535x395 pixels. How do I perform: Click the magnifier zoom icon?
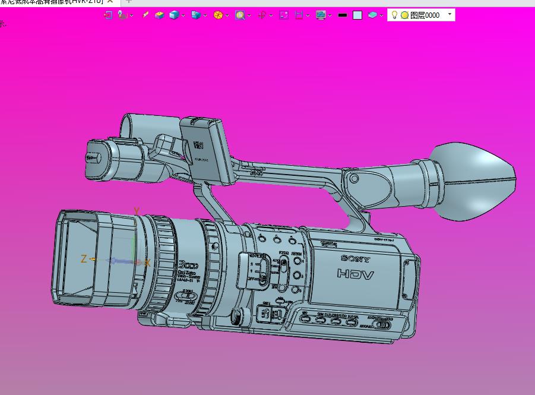pos(240,15)
